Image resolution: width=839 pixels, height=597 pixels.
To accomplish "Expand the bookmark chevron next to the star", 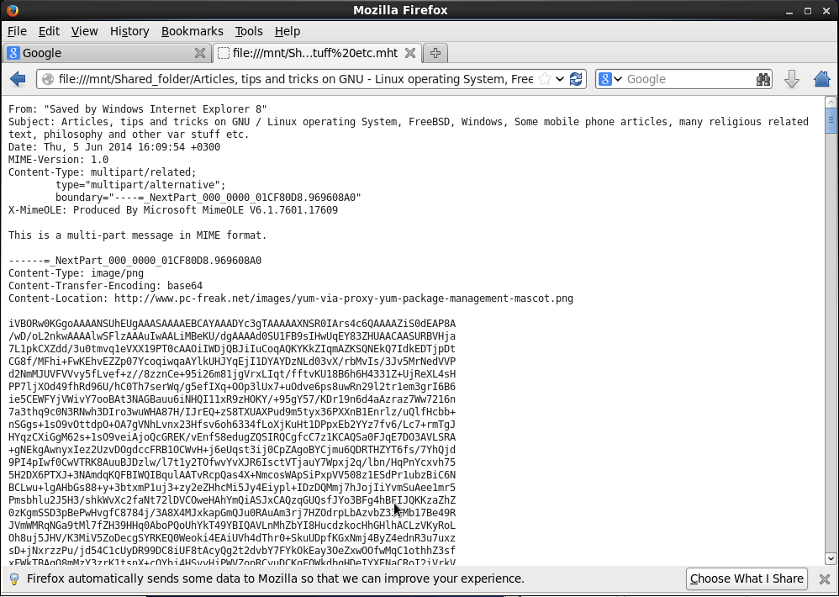I will (559, 78).
